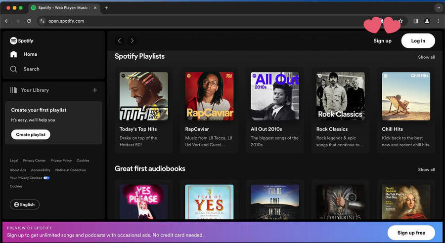Open the browser profile icon
Image resolution: width=445 pixels, height=243 pixels.
click(427, 21)
